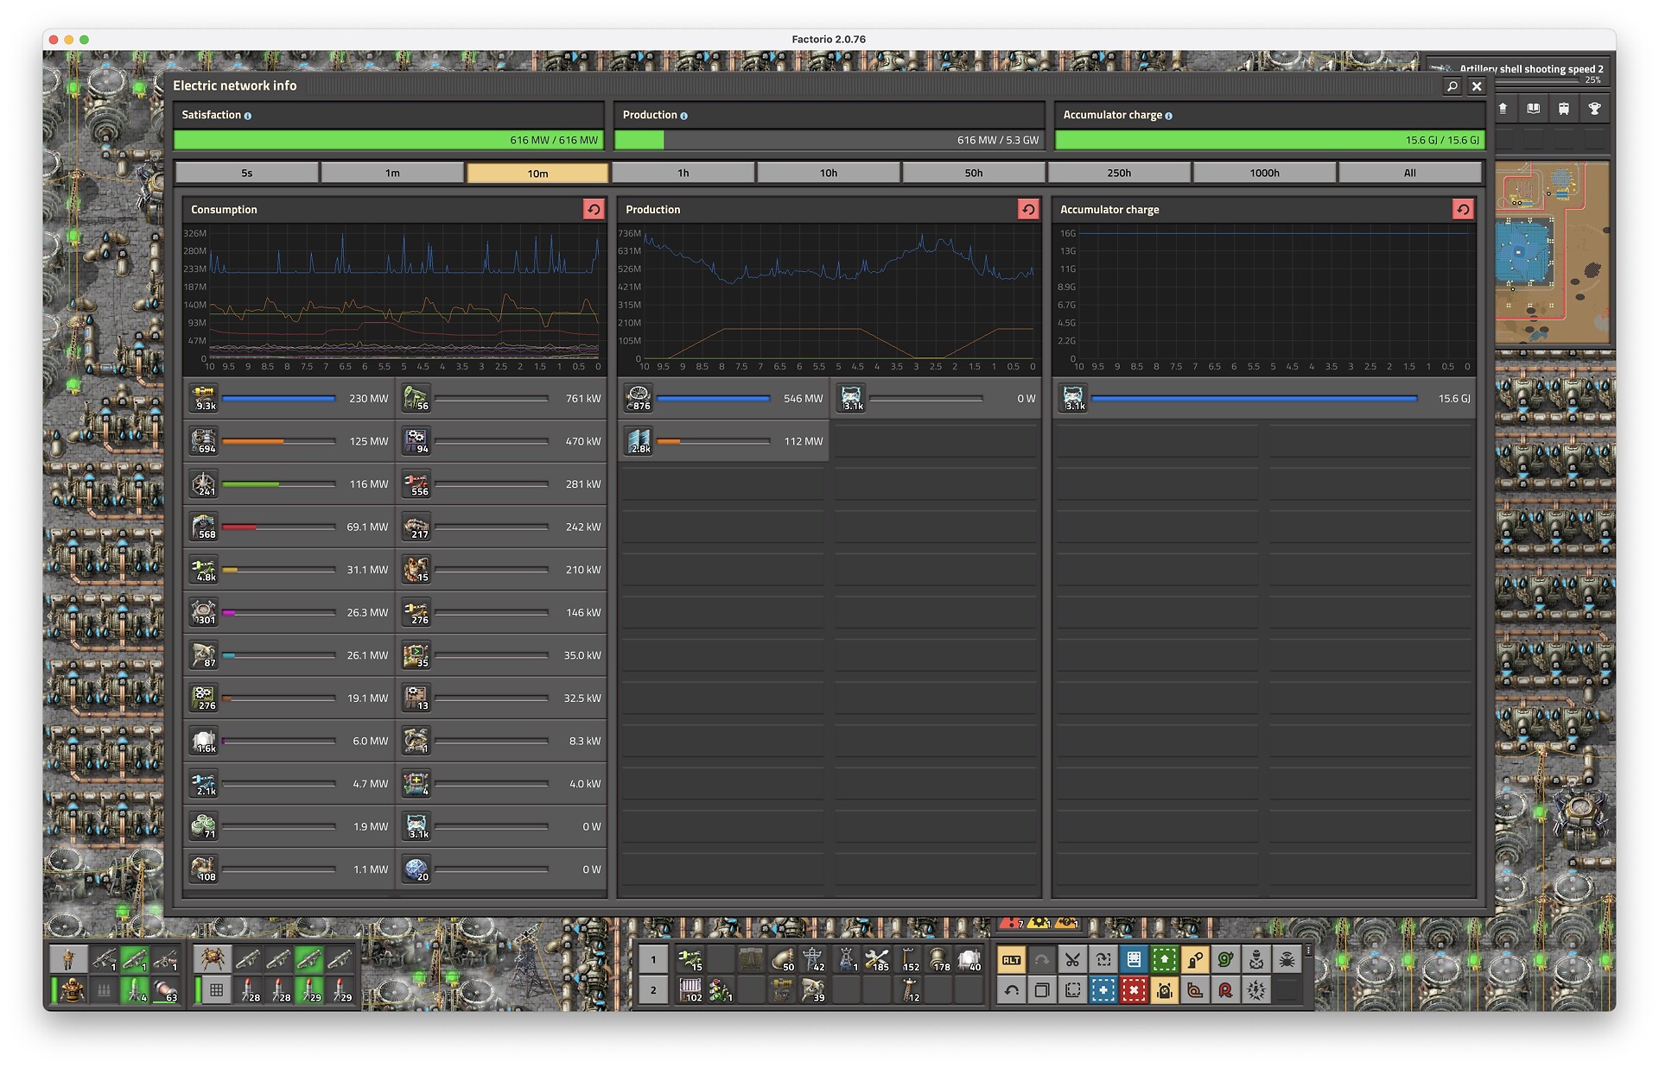Click the Cut tool scissors icon
Screen dimensions: 1659x1068
point(1072,959)
